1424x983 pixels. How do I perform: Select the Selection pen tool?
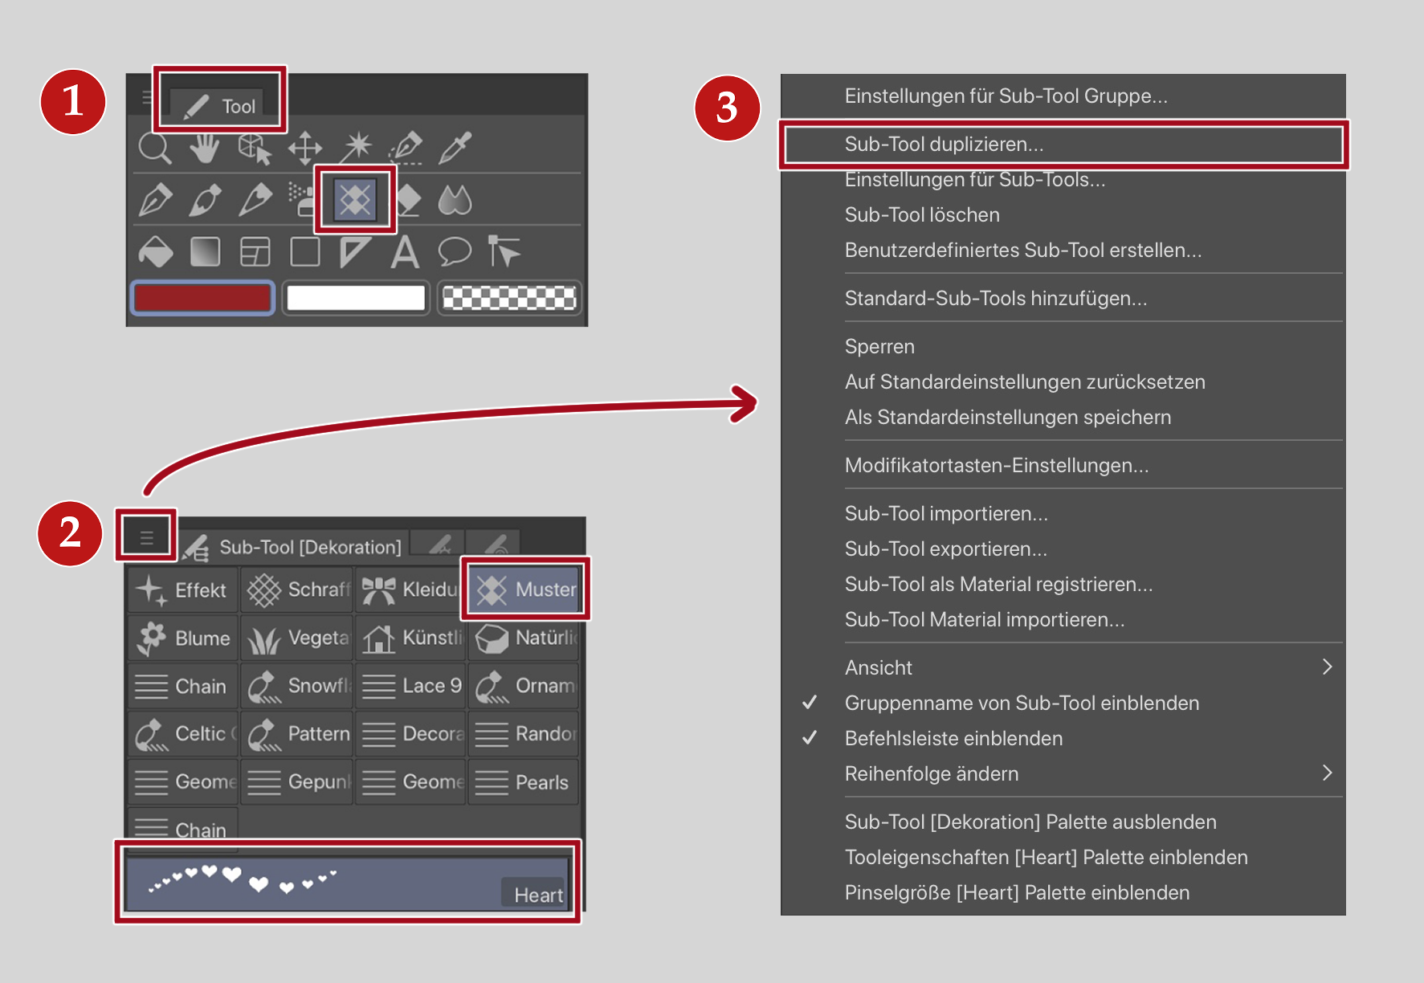coord(406,148)
